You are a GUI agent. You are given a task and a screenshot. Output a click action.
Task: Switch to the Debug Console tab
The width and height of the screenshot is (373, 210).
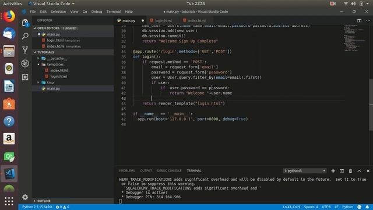point(169,171)
